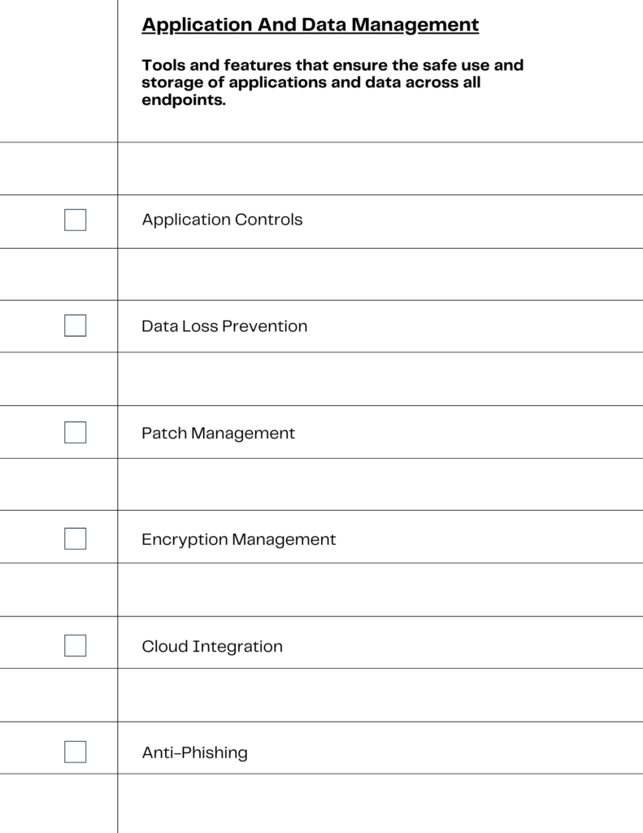The image size is (643, 833).
Task: Toggle the Cloud Integration checkbox
Action: point(76,645)
